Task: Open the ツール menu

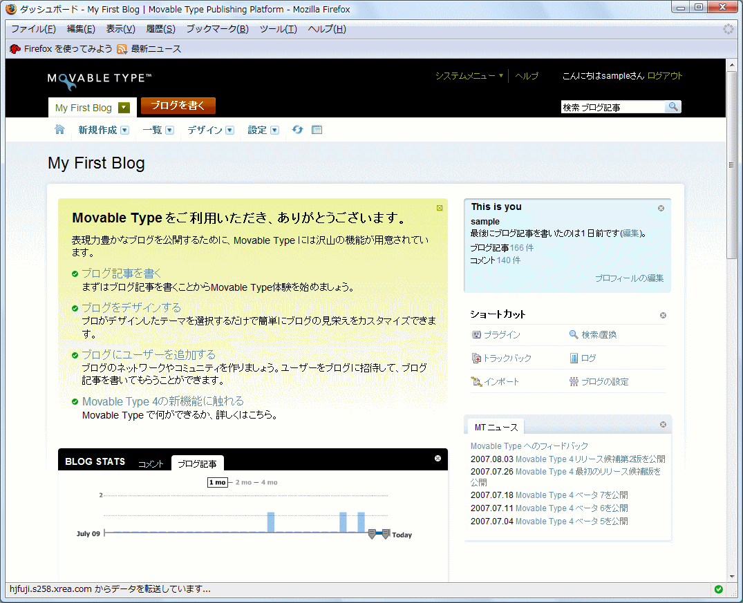Action: point(278,29)
